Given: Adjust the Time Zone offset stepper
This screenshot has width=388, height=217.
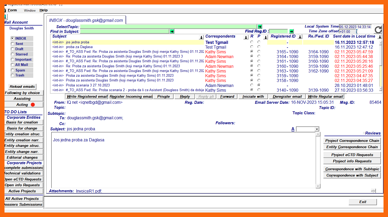Looking at the screenshot, I should coord(357,31).
